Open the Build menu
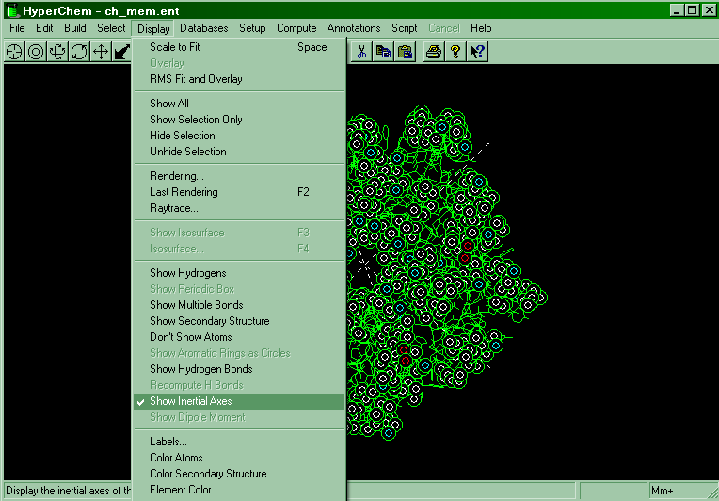 point(75,28)
